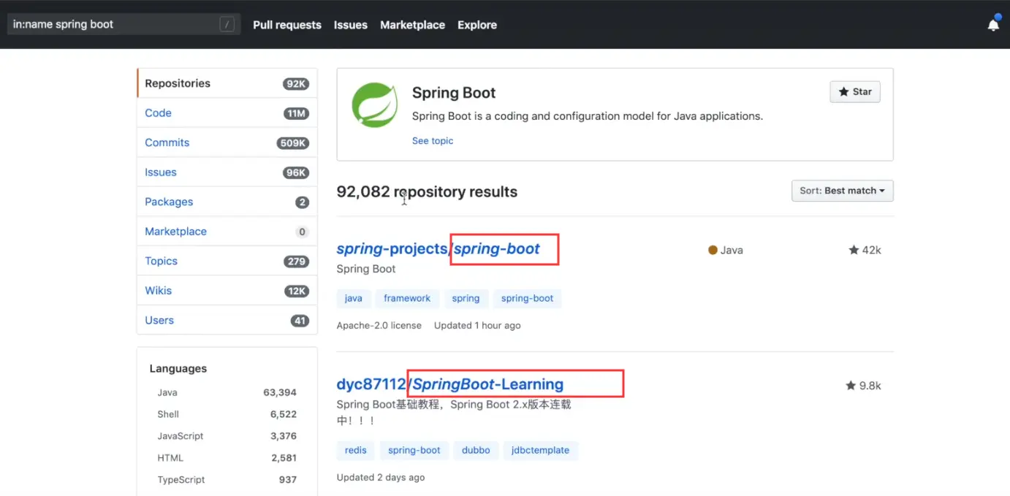Click the 11M Code count badge

[x=296, y=113]
